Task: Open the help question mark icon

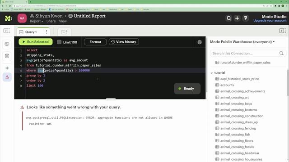Action: [x=246, y=18]
